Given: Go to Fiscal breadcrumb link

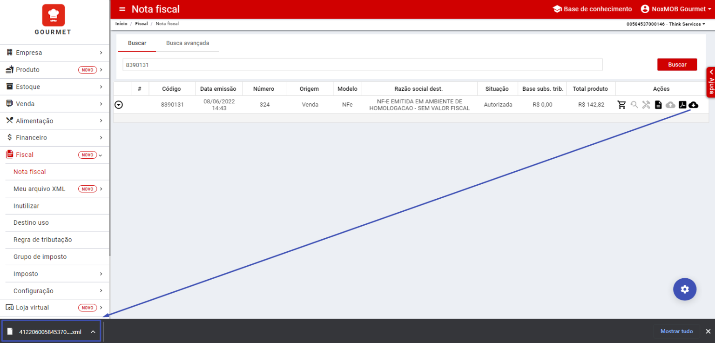Looking at the screenshot, I should pos(142,24).
